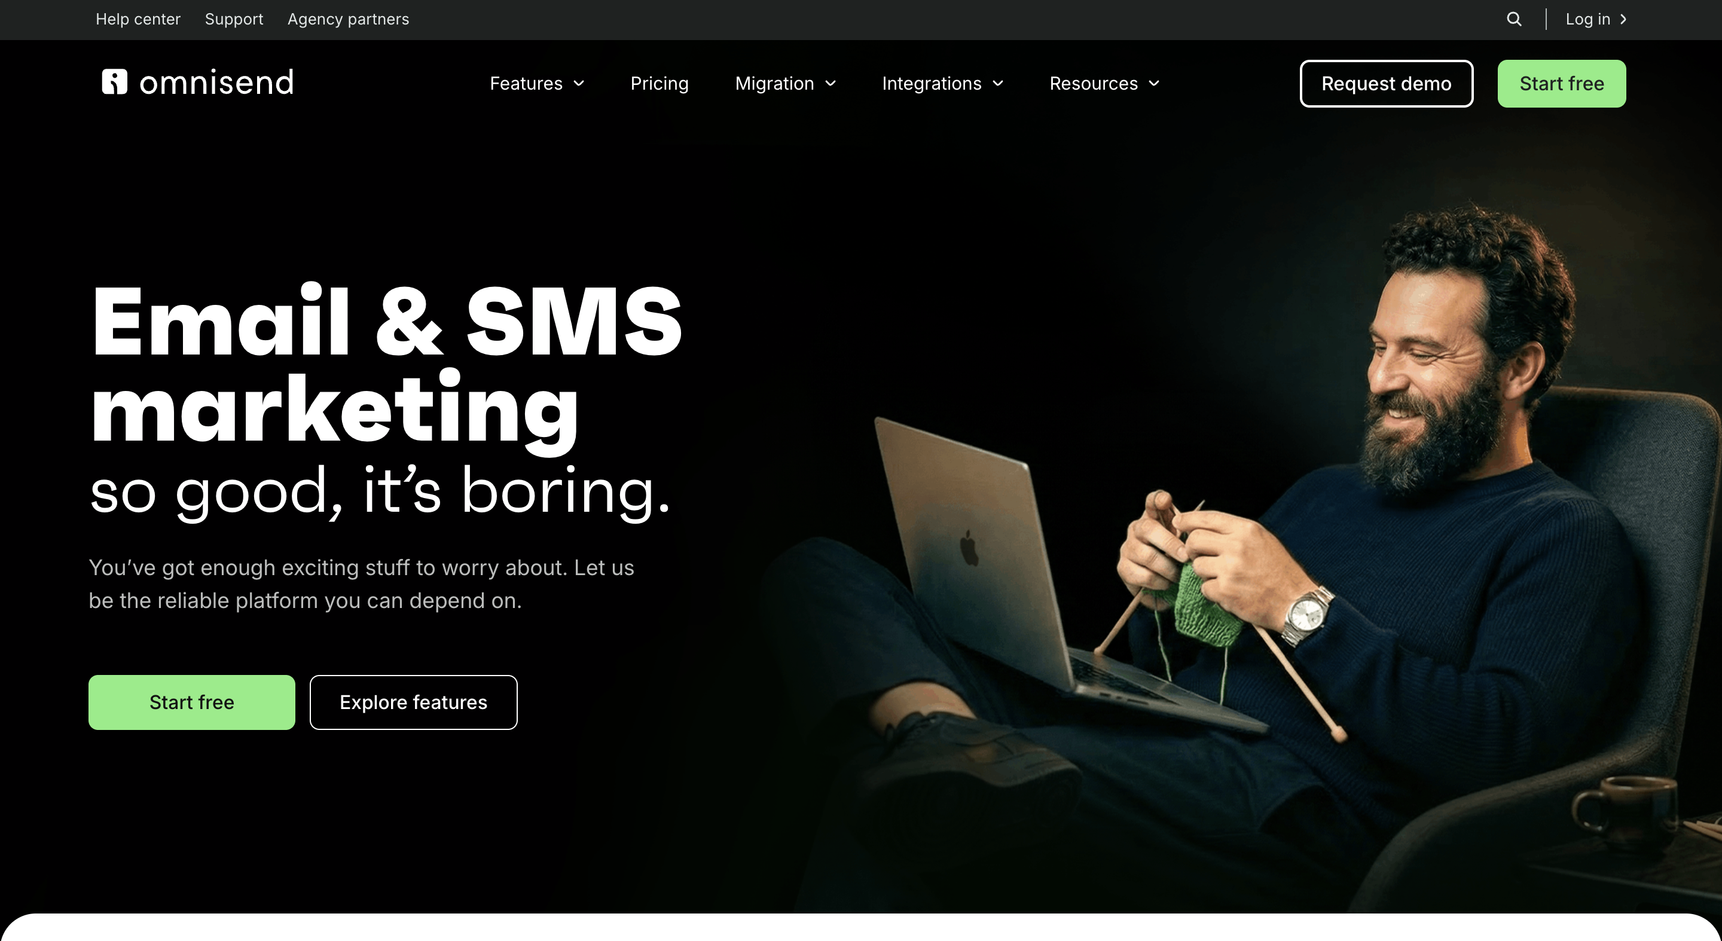Click Request demo button
This screenshot has width=1722, height=941.
click(x=1387, y=84)
